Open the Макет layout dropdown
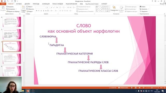166x93 pixels. [30, 7]
